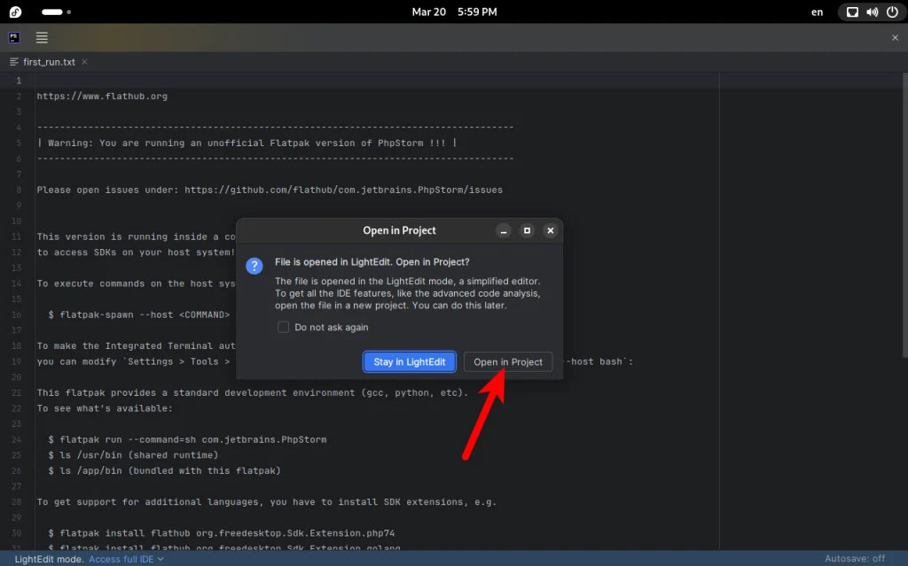Click the Open in Project button

tap(507, 361)
